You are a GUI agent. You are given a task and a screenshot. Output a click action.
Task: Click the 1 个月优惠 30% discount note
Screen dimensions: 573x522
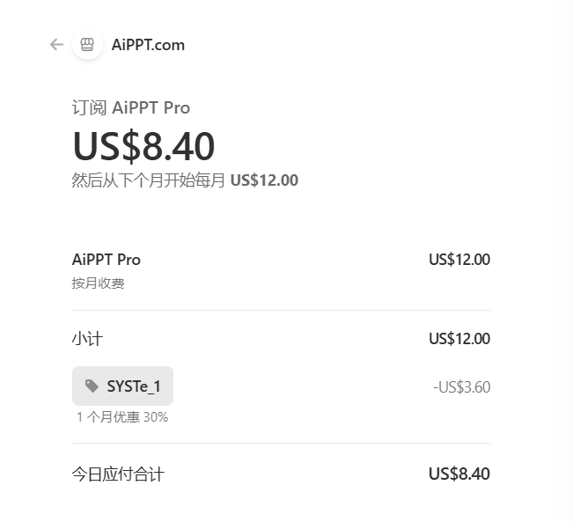122,417
